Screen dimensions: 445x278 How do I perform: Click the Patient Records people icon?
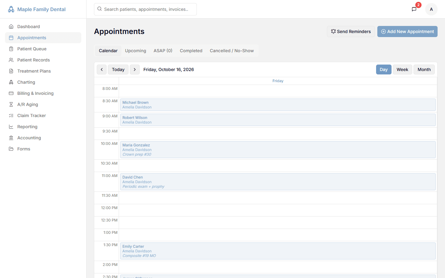(11, 60)
